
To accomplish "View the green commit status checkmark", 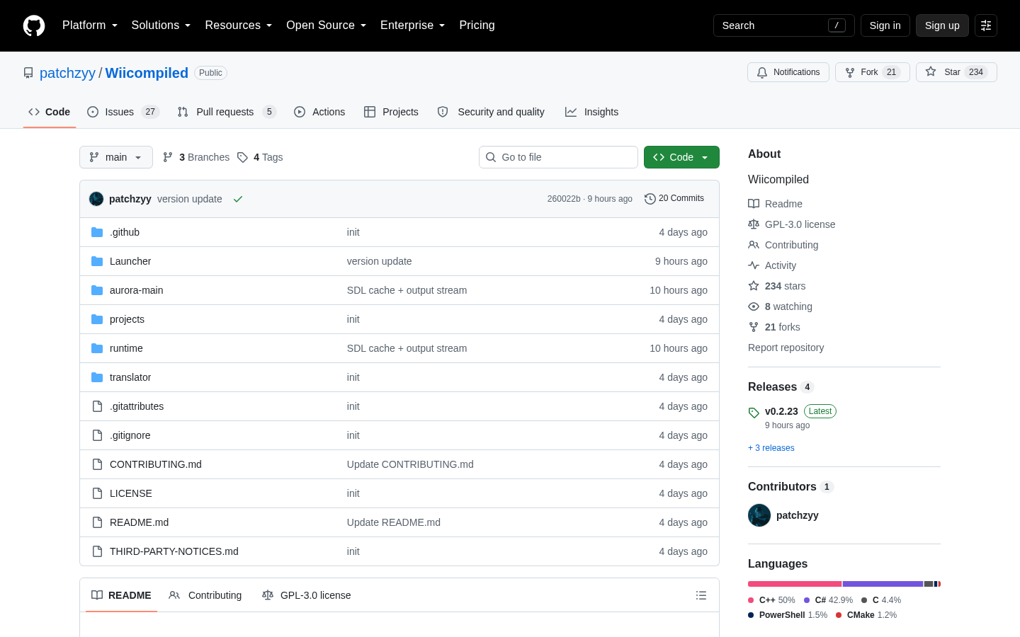I will point(238,199).
